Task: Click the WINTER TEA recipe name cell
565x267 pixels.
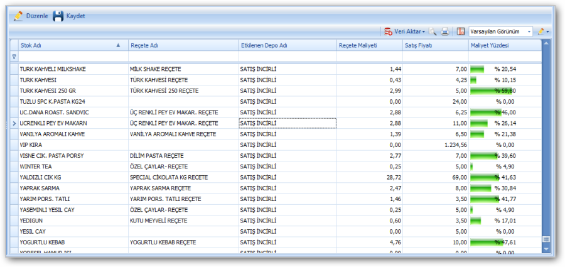Action: 182,166
